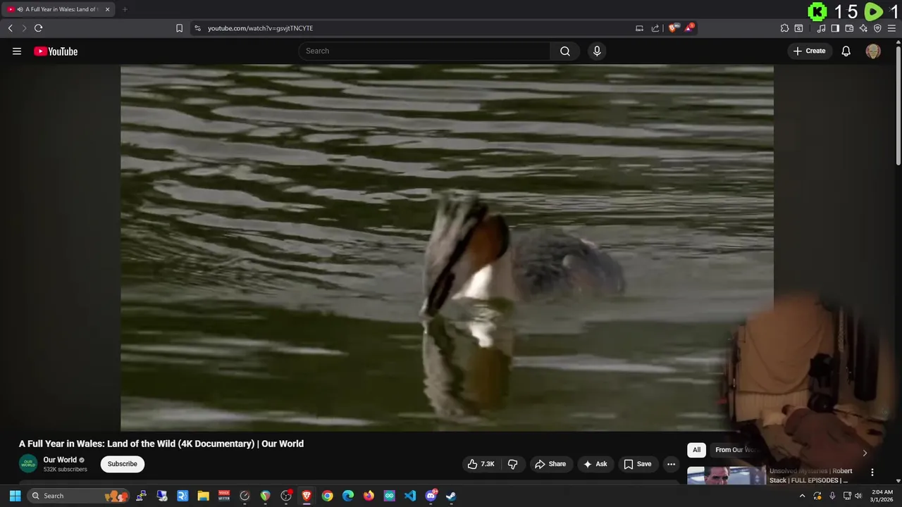
Task: Toggle the Brave sidebar panel icon
Action: click(835, 28)
